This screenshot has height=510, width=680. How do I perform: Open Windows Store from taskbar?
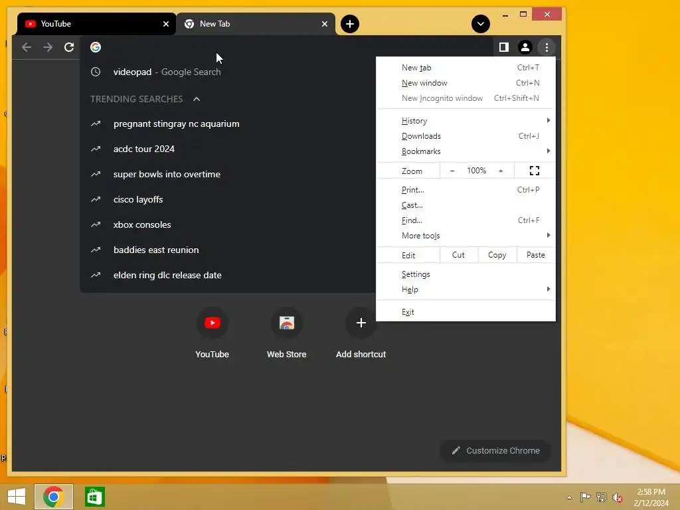tap(94, 497)
